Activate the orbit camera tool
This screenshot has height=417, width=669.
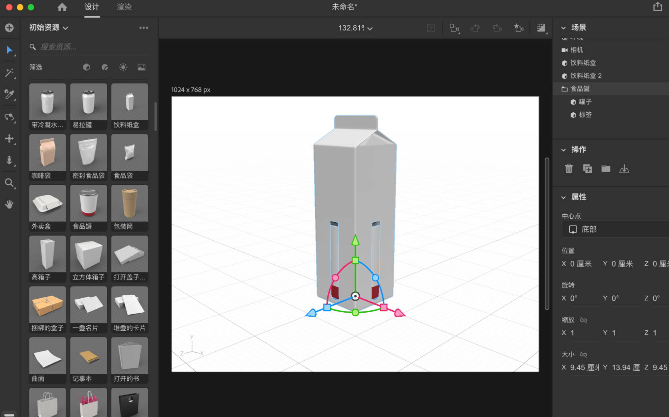click(x=10, y=118)
